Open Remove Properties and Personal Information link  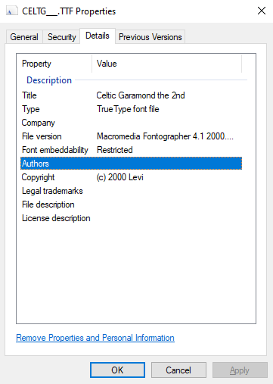point(95,338)
